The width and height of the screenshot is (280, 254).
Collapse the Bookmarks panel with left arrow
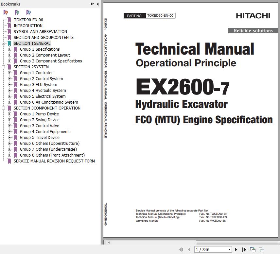point(97,4)
